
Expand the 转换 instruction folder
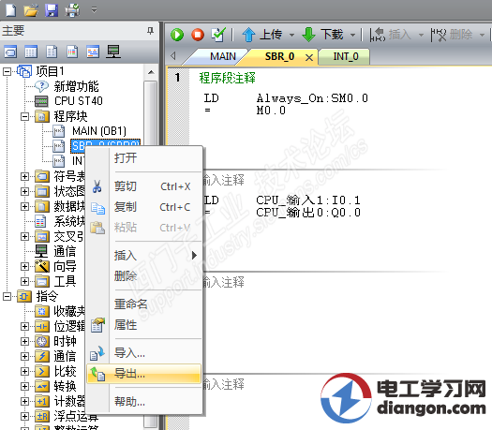24,386
